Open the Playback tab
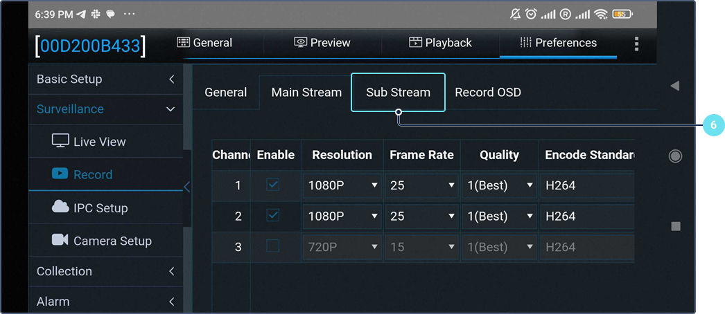The width and height of the screenshot is (725, 314). coord(440,43)
